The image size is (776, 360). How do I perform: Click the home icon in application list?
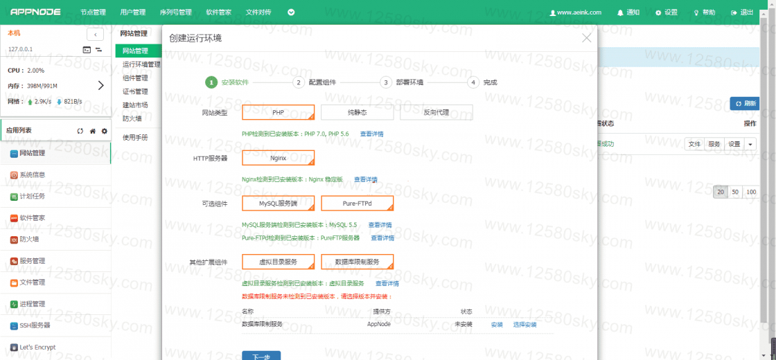(93, 131)
